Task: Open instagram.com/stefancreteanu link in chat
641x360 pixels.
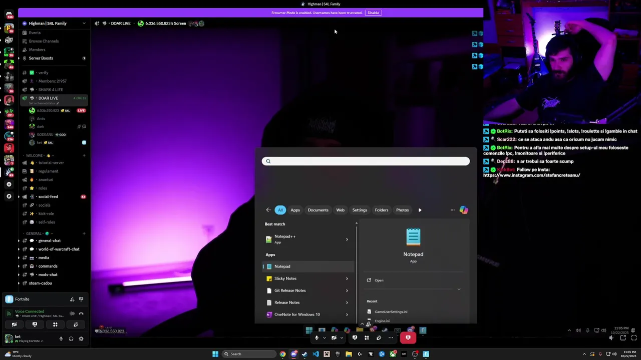Action: [531, 175]
